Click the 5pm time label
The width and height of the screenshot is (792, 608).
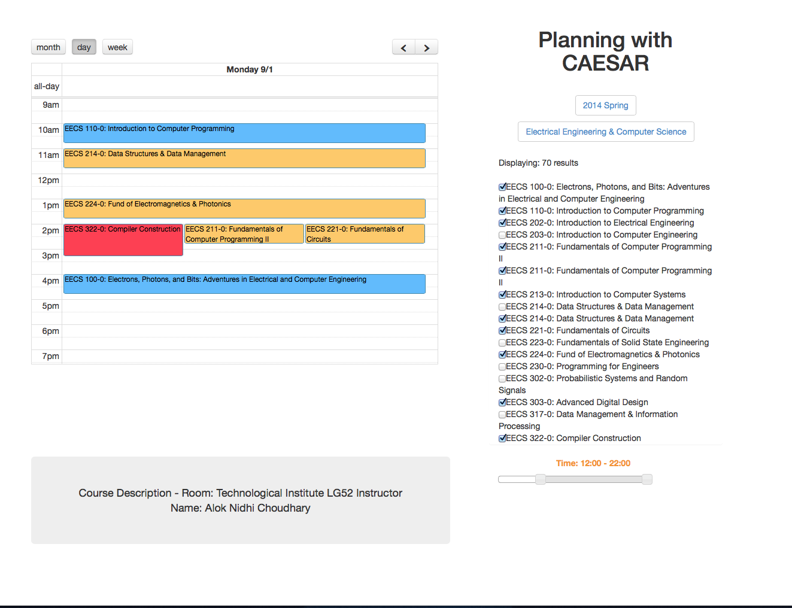pyautogui.click(x=51, y=306)
